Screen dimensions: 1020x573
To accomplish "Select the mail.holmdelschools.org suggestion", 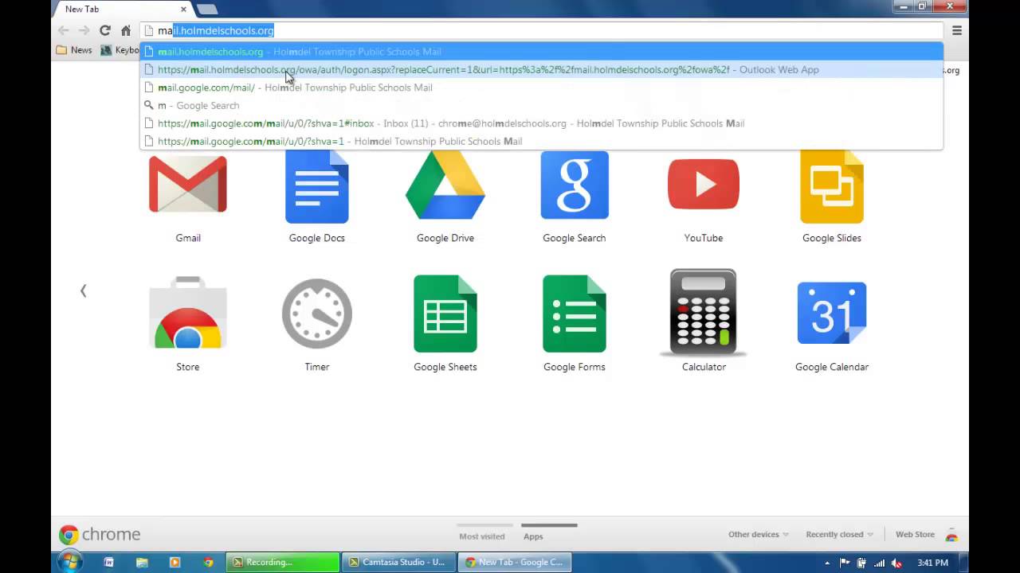I will point(542,52).
